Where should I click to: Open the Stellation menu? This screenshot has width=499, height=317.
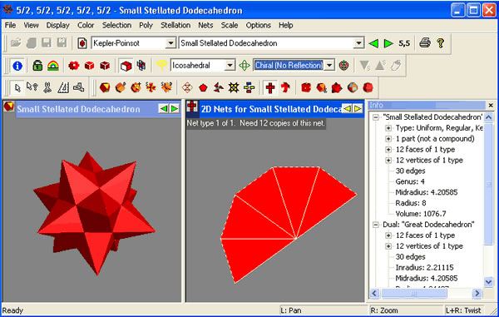coord(175,25)
